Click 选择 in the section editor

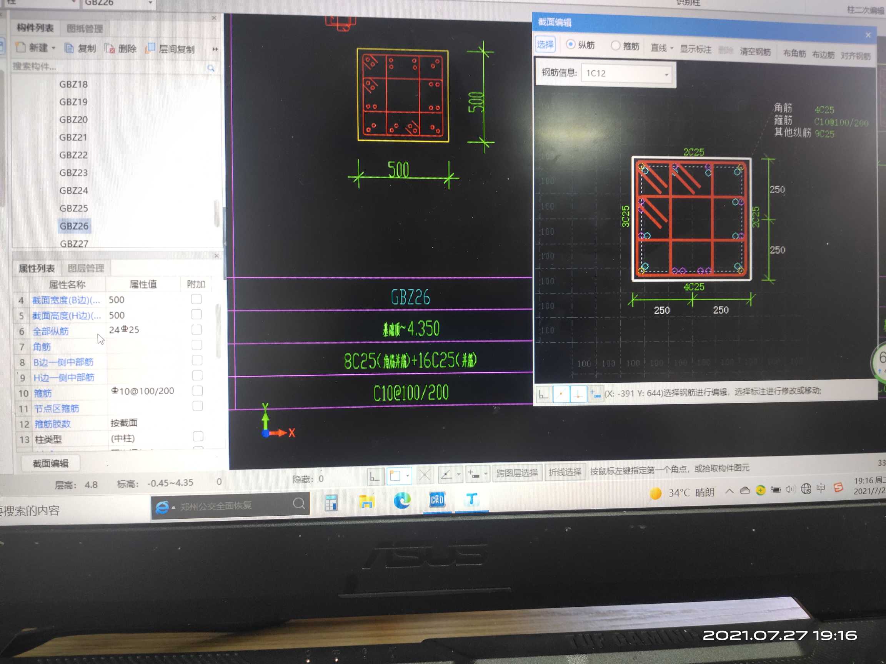tap(545, 44)
